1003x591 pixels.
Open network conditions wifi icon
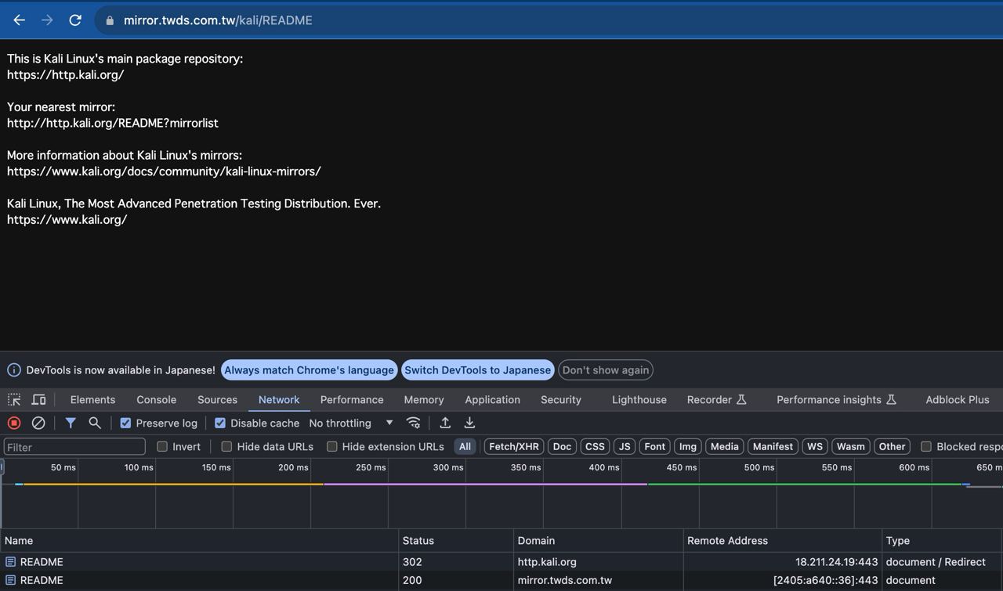pyautogui.click(x=413, y=423)
